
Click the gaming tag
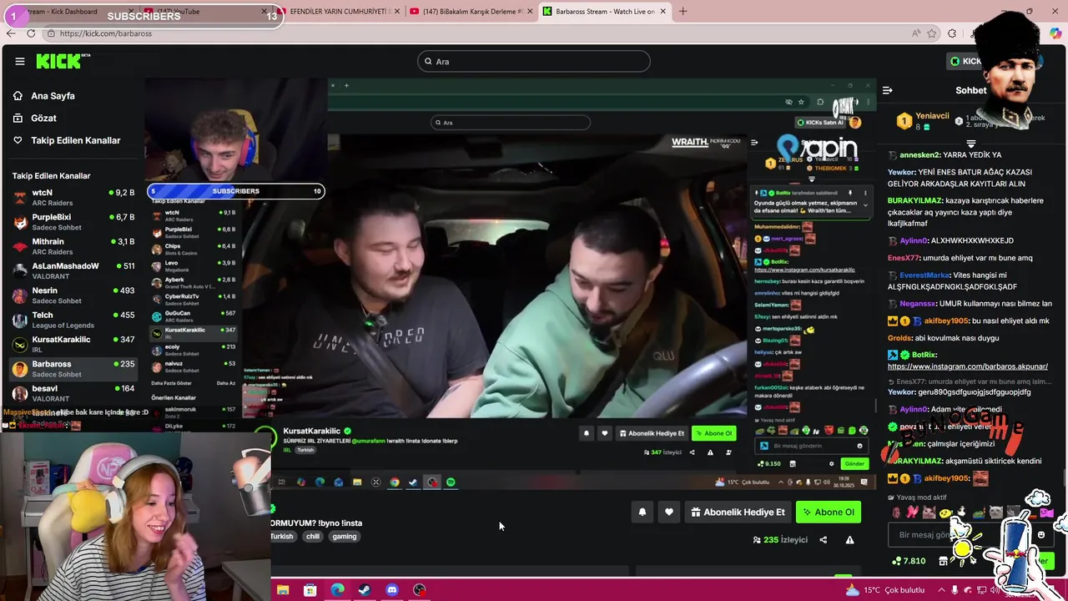click(x=345, y=537)
